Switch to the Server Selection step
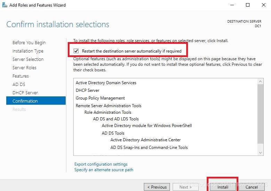Viewport: 271px width, 191px height. tap(28, 59)
